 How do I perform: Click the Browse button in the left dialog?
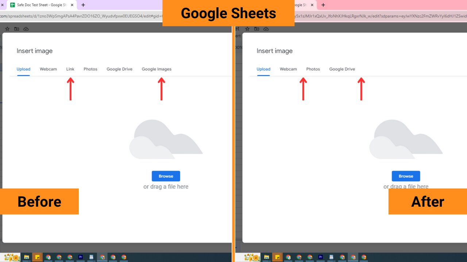(166, 176)
